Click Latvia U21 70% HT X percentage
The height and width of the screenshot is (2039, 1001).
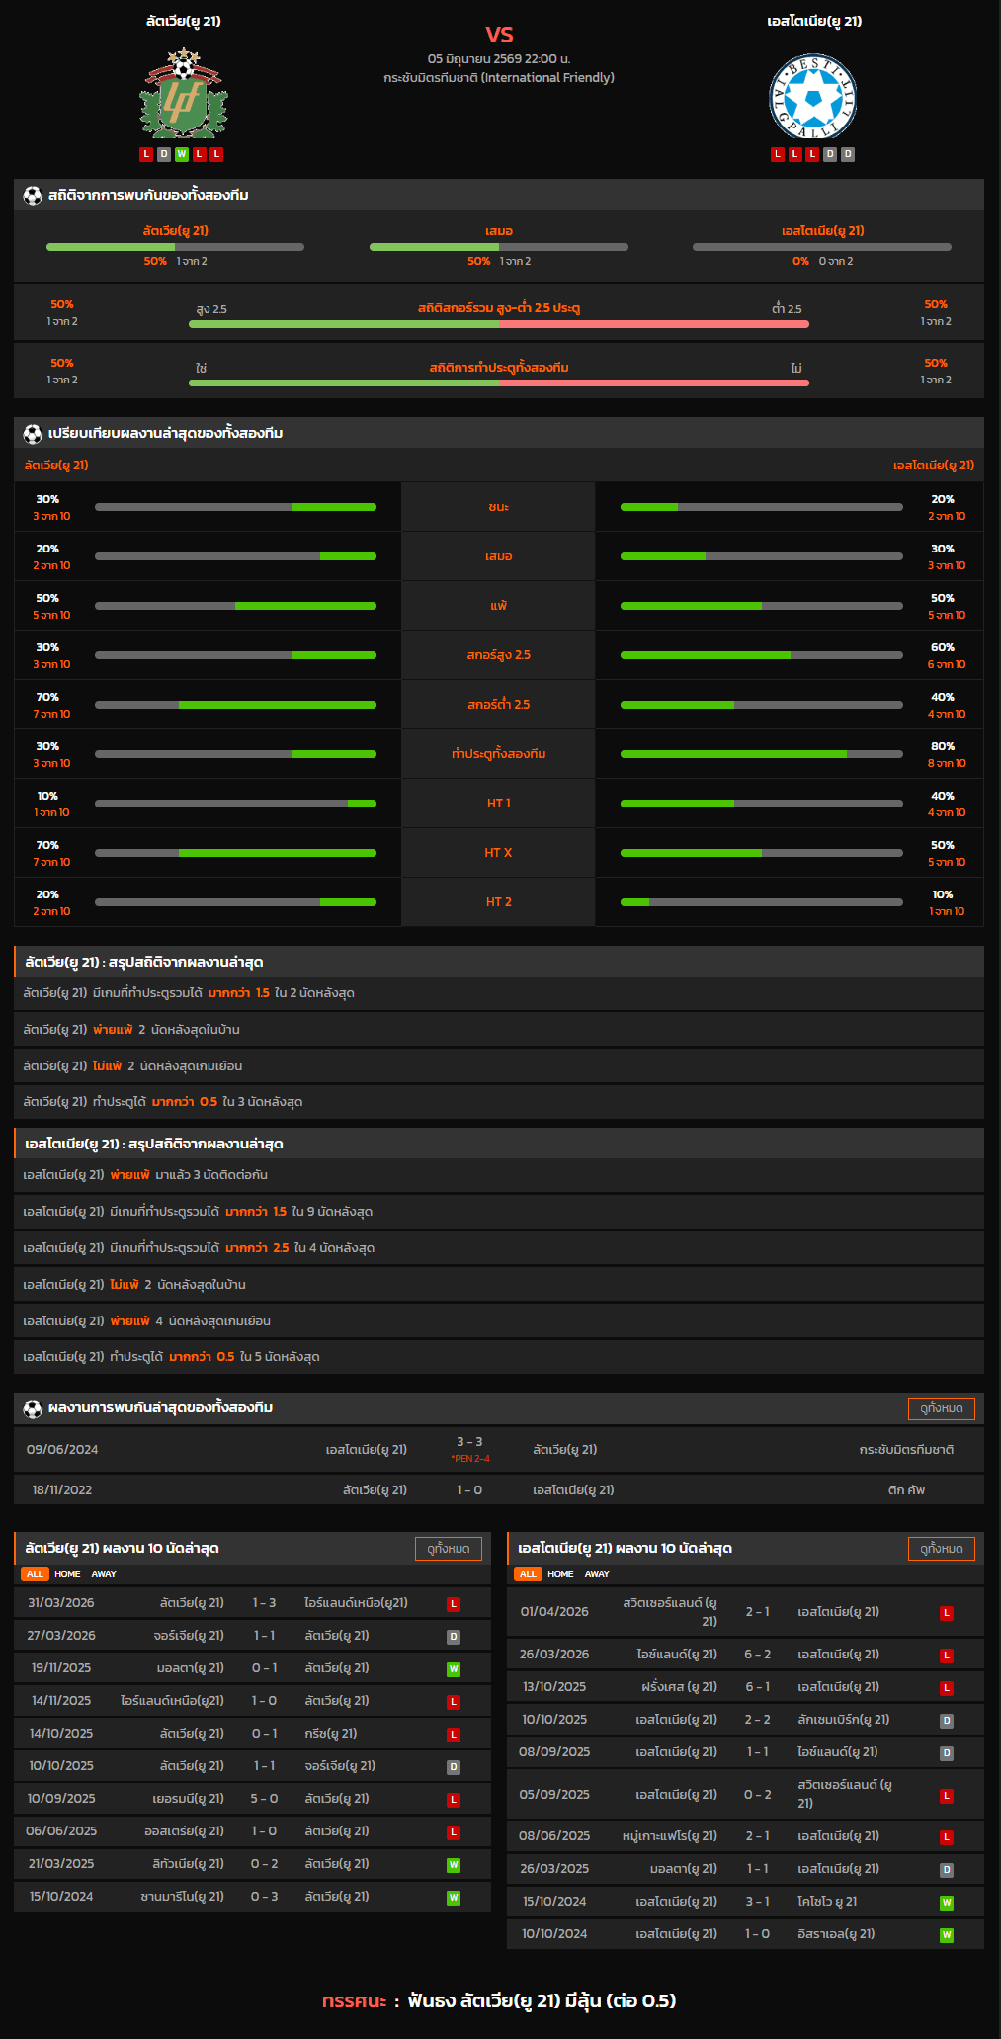click(47, 845)
